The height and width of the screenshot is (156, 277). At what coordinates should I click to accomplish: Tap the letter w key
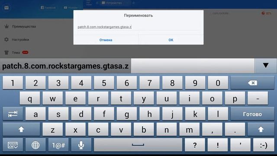(x=53, y=98)
